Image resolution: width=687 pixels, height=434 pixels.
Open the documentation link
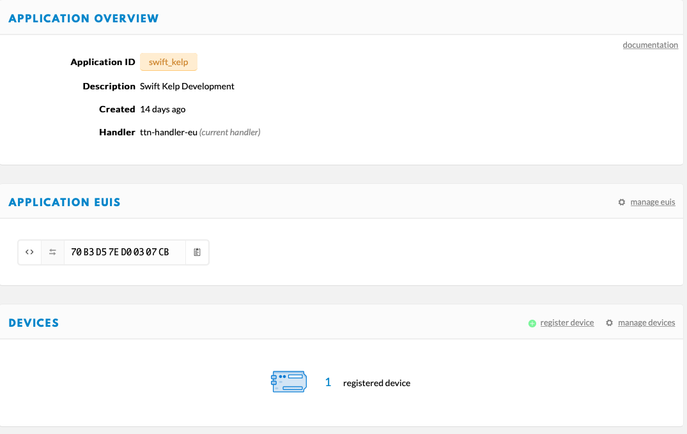click(650, 45)
